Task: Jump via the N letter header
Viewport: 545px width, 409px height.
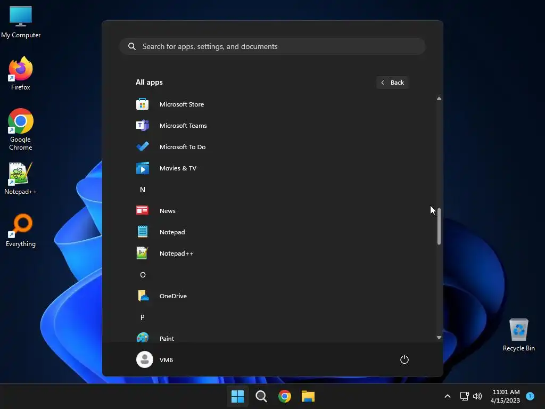Action: point(143,190)
